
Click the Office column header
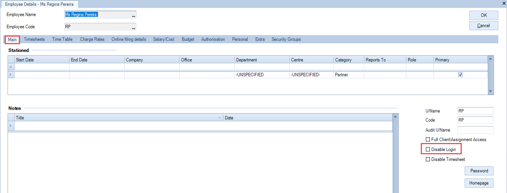tap(207, 60)
